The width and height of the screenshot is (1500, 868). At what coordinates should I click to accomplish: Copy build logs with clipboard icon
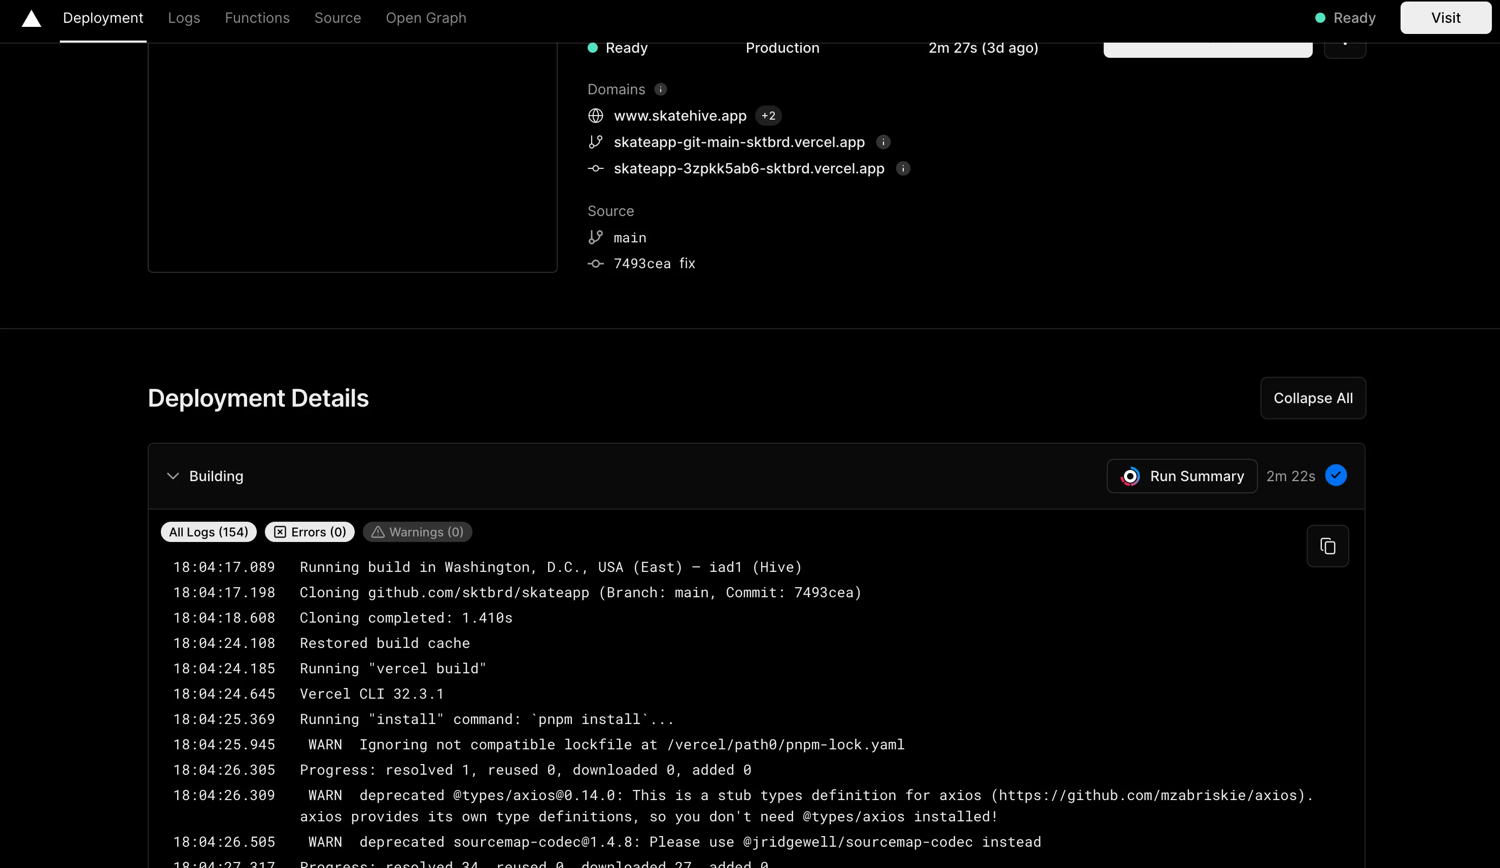[1327, 546]
